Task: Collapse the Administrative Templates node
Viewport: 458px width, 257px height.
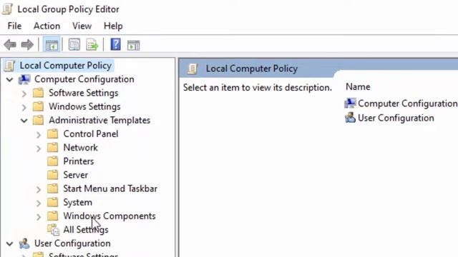Action: pos(24,121)
